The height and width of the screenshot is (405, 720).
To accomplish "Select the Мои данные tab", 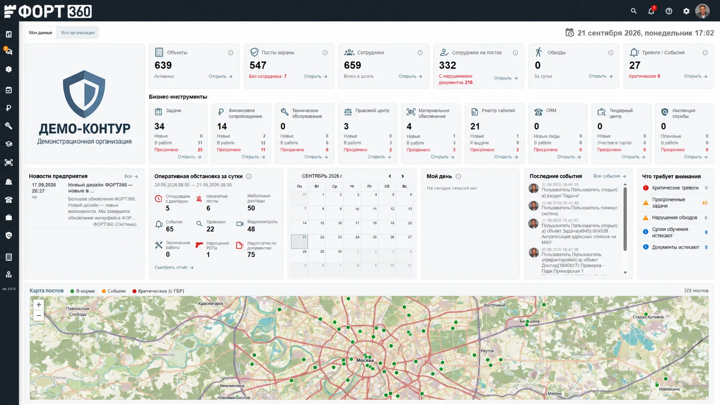I will [40, 33].
